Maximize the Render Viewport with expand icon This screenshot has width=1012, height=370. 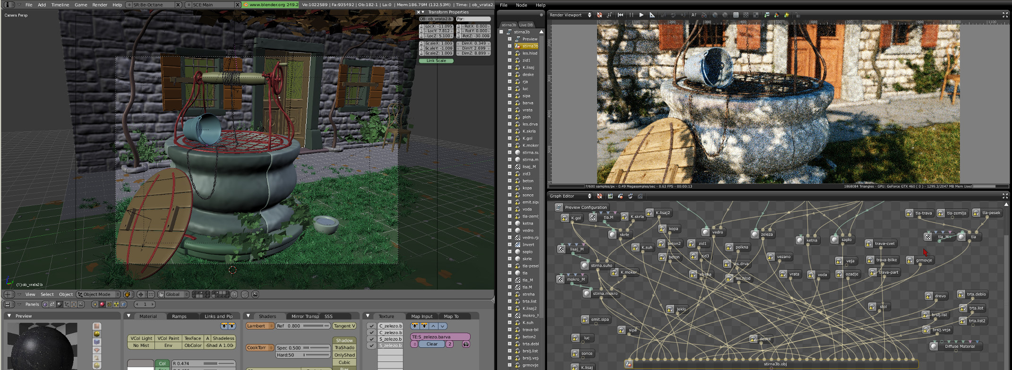coord(1005,15)
